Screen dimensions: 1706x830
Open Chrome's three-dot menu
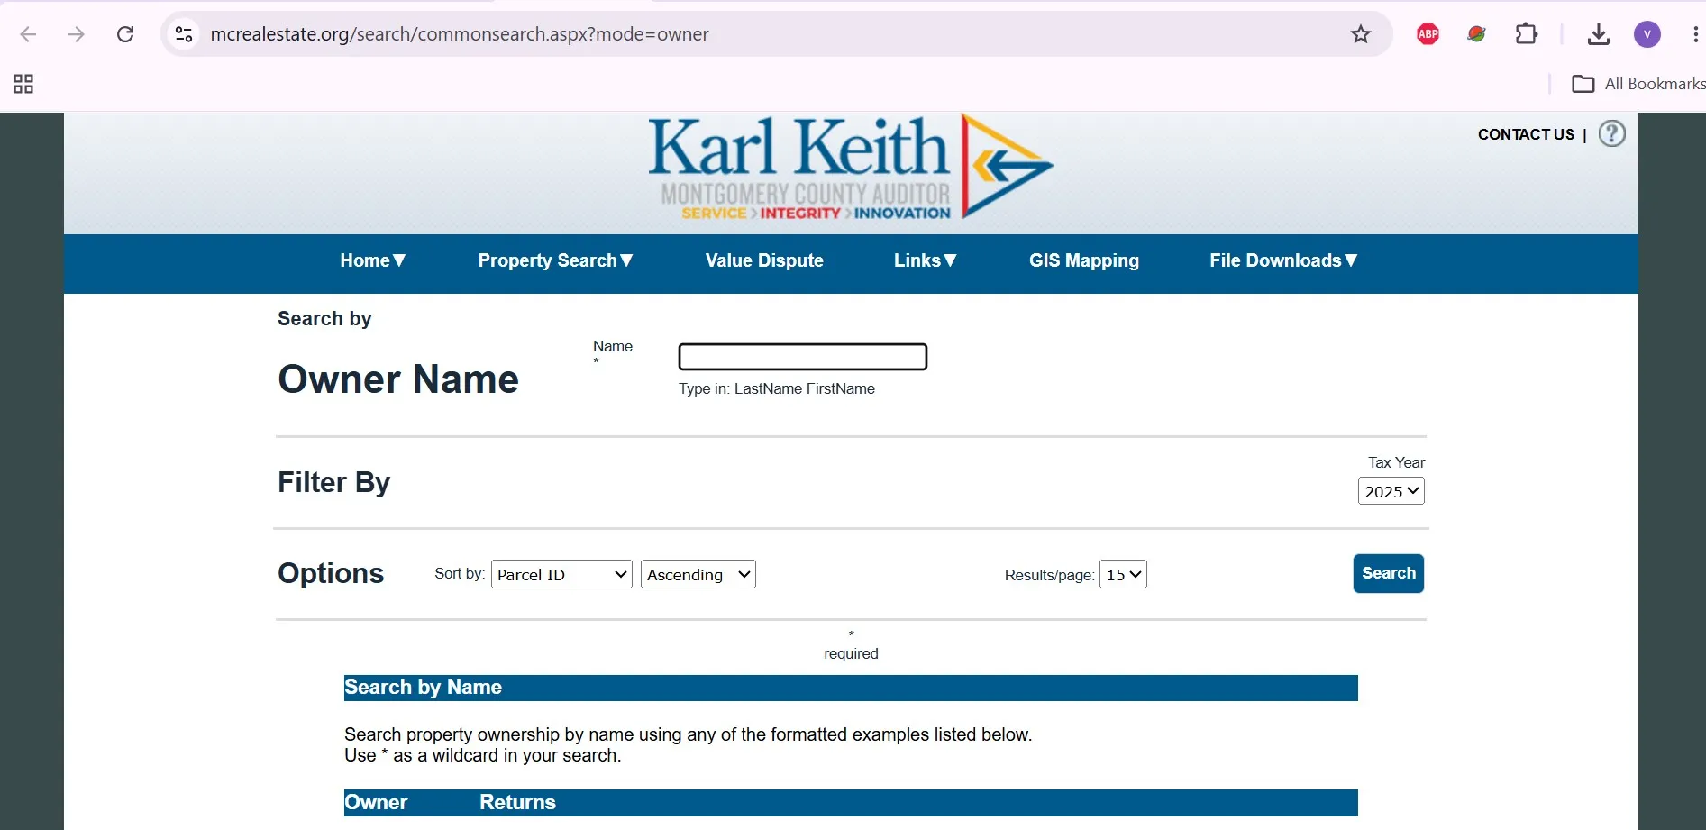[x=1695, y=34]
